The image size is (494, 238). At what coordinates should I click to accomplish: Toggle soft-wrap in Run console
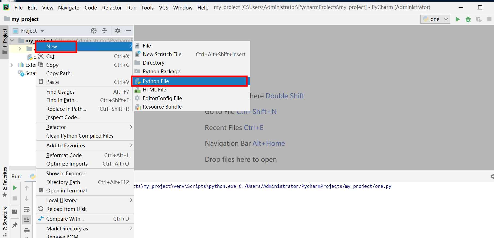tap(27, 209)
